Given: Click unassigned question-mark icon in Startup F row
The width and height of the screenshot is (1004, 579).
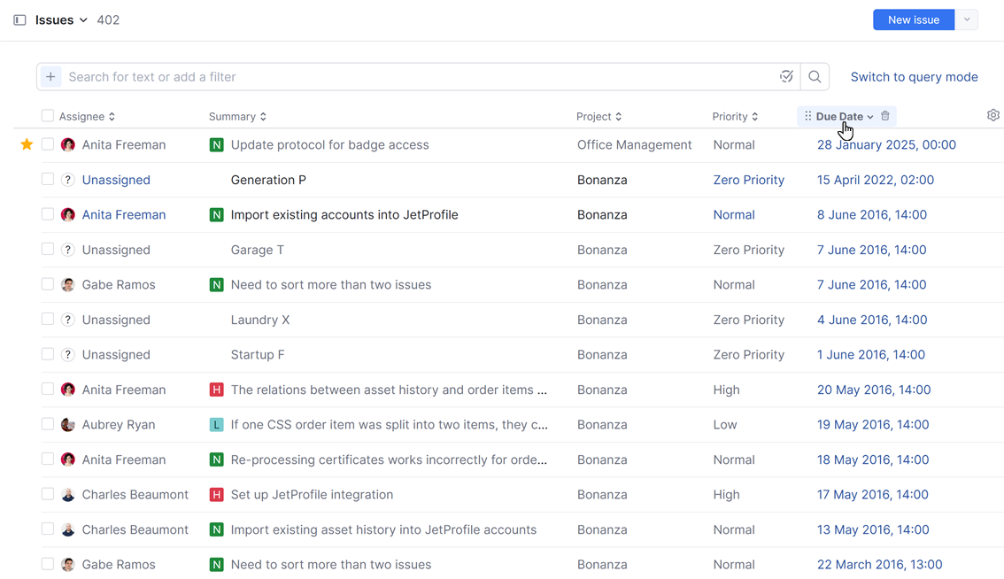Looking at the screenshot, I should (x=68, y=355).
